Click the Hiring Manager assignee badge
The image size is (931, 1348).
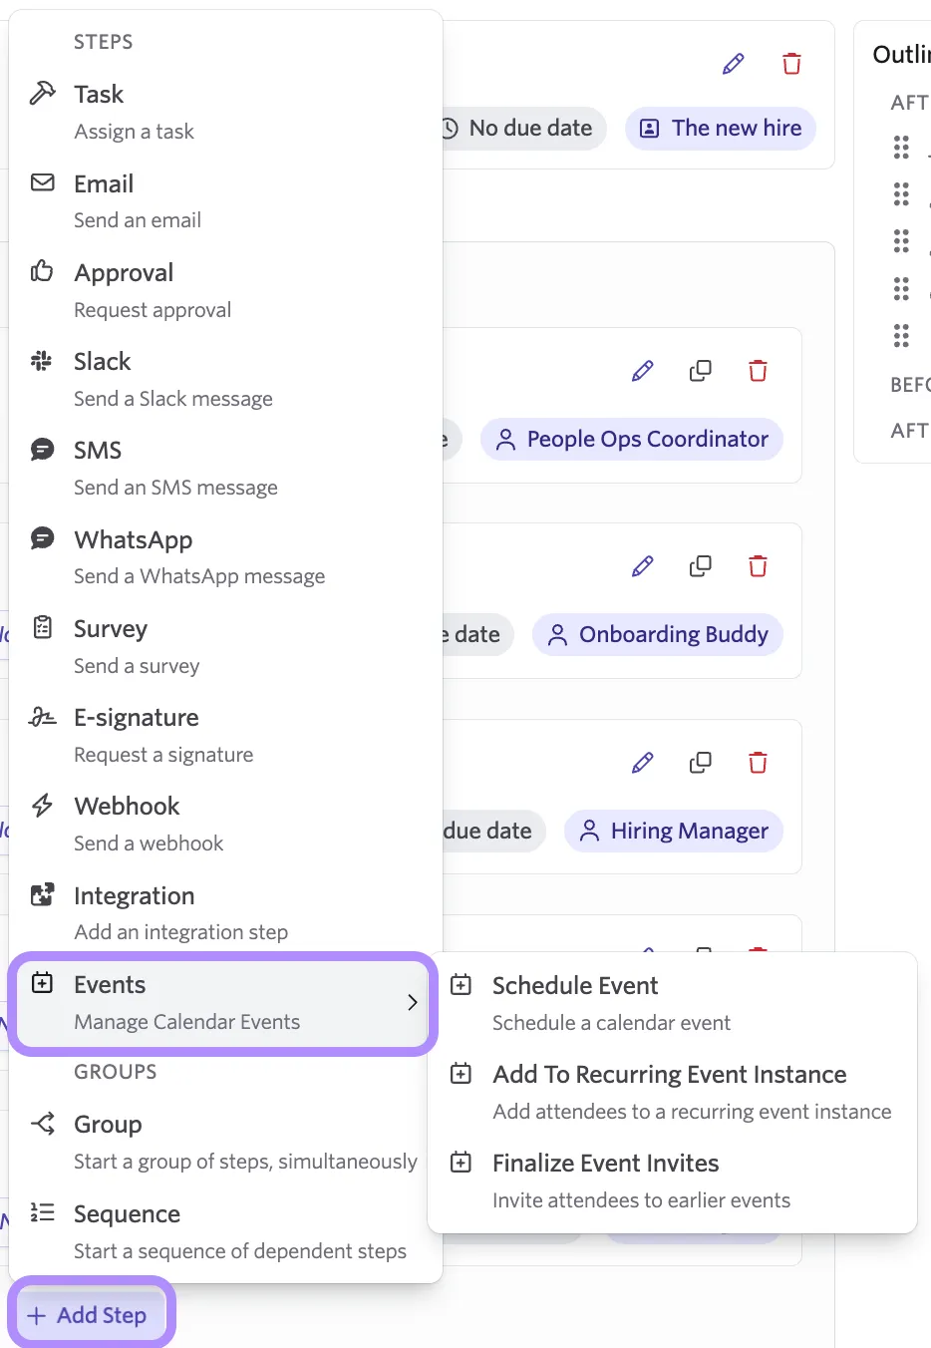click(x=674, y=831)
